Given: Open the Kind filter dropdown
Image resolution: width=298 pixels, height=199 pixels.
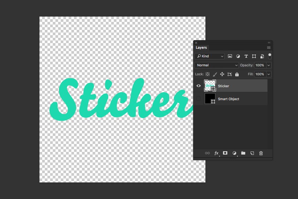Looking at the screenshot, I should point(210,56).
